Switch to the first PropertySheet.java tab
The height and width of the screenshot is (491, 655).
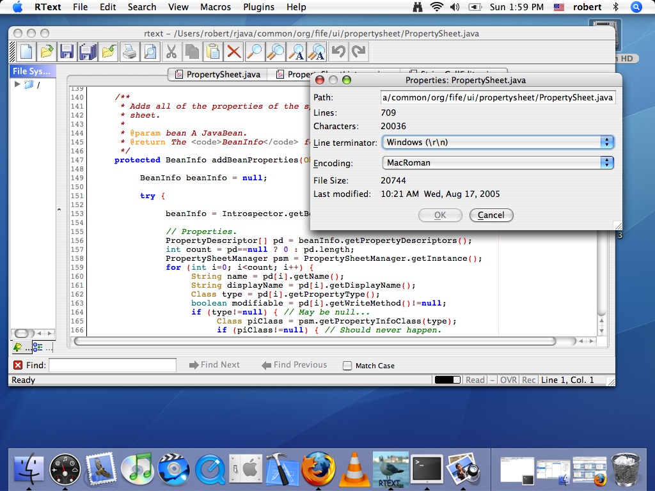point(217,74)
